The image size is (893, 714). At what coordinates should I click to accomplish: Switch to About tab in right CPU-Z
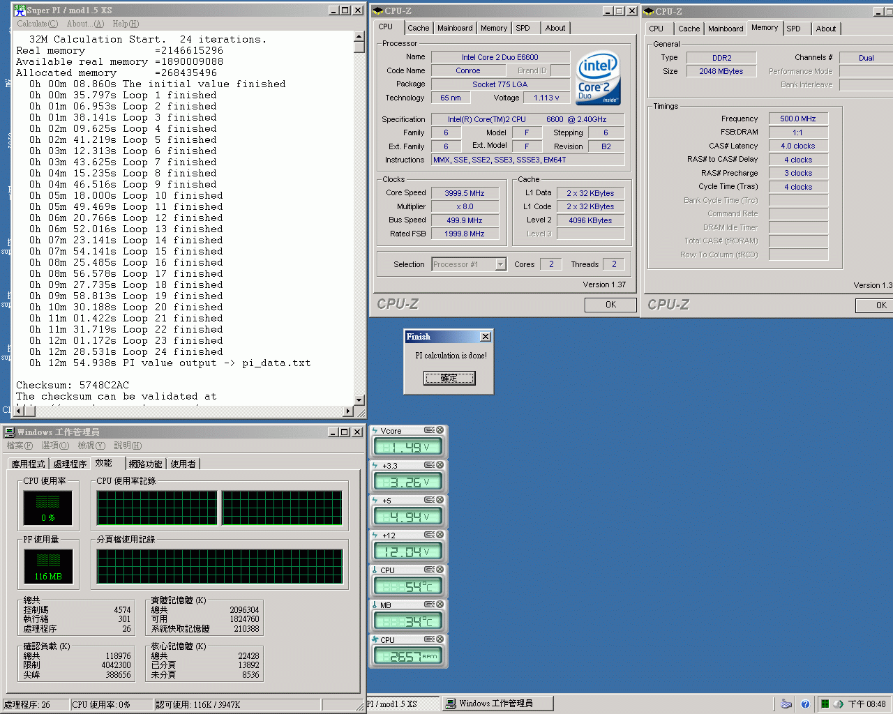coord(826,29)
